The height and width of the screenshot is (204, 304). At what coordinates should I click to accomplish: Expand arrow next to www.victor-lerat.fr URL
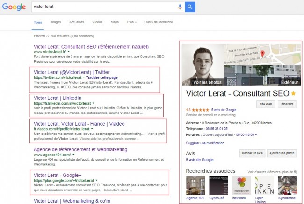pos(69,52)
